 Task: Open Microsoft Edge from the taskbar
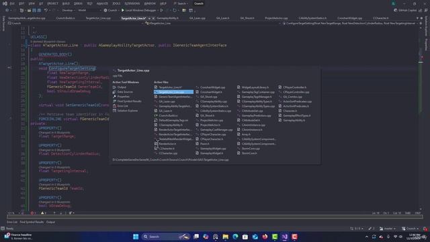(x=235, y=237)
